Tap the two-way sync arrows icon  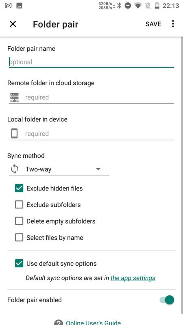click(x=15, y=169)
